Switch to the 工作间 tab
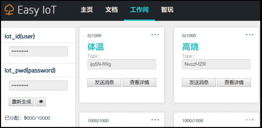The width and height of the screenshot is (262, 128). [x=139, y=10]
